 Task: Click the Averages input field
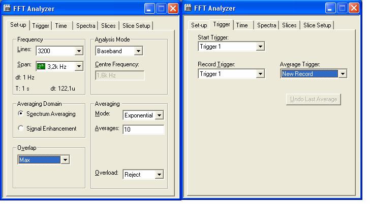point(143,130)
